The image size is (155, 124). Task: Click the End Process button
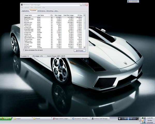pyautogui.click(x=80, y=51)
